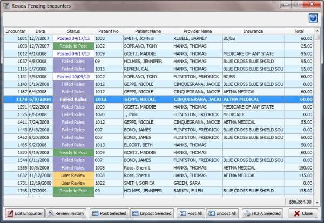Click the blue help icon

[313, 18]
